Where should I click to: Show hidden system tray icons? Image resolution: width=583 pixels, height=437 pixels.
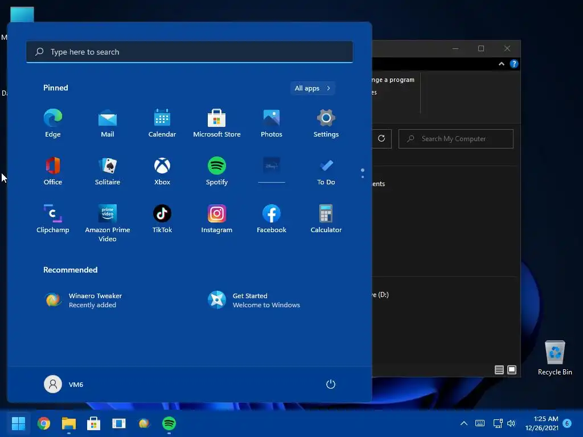pyautogui.click(x=464, y=423)
